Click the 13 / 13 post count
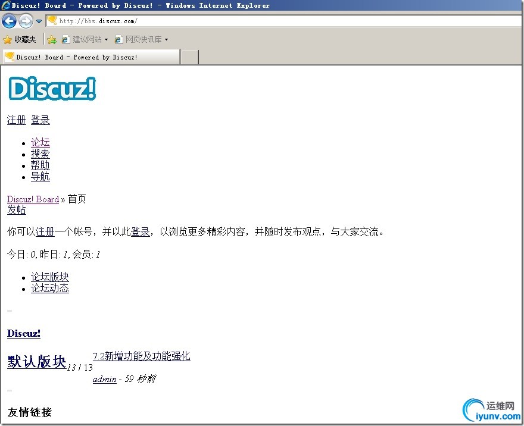 pos(80,368)
